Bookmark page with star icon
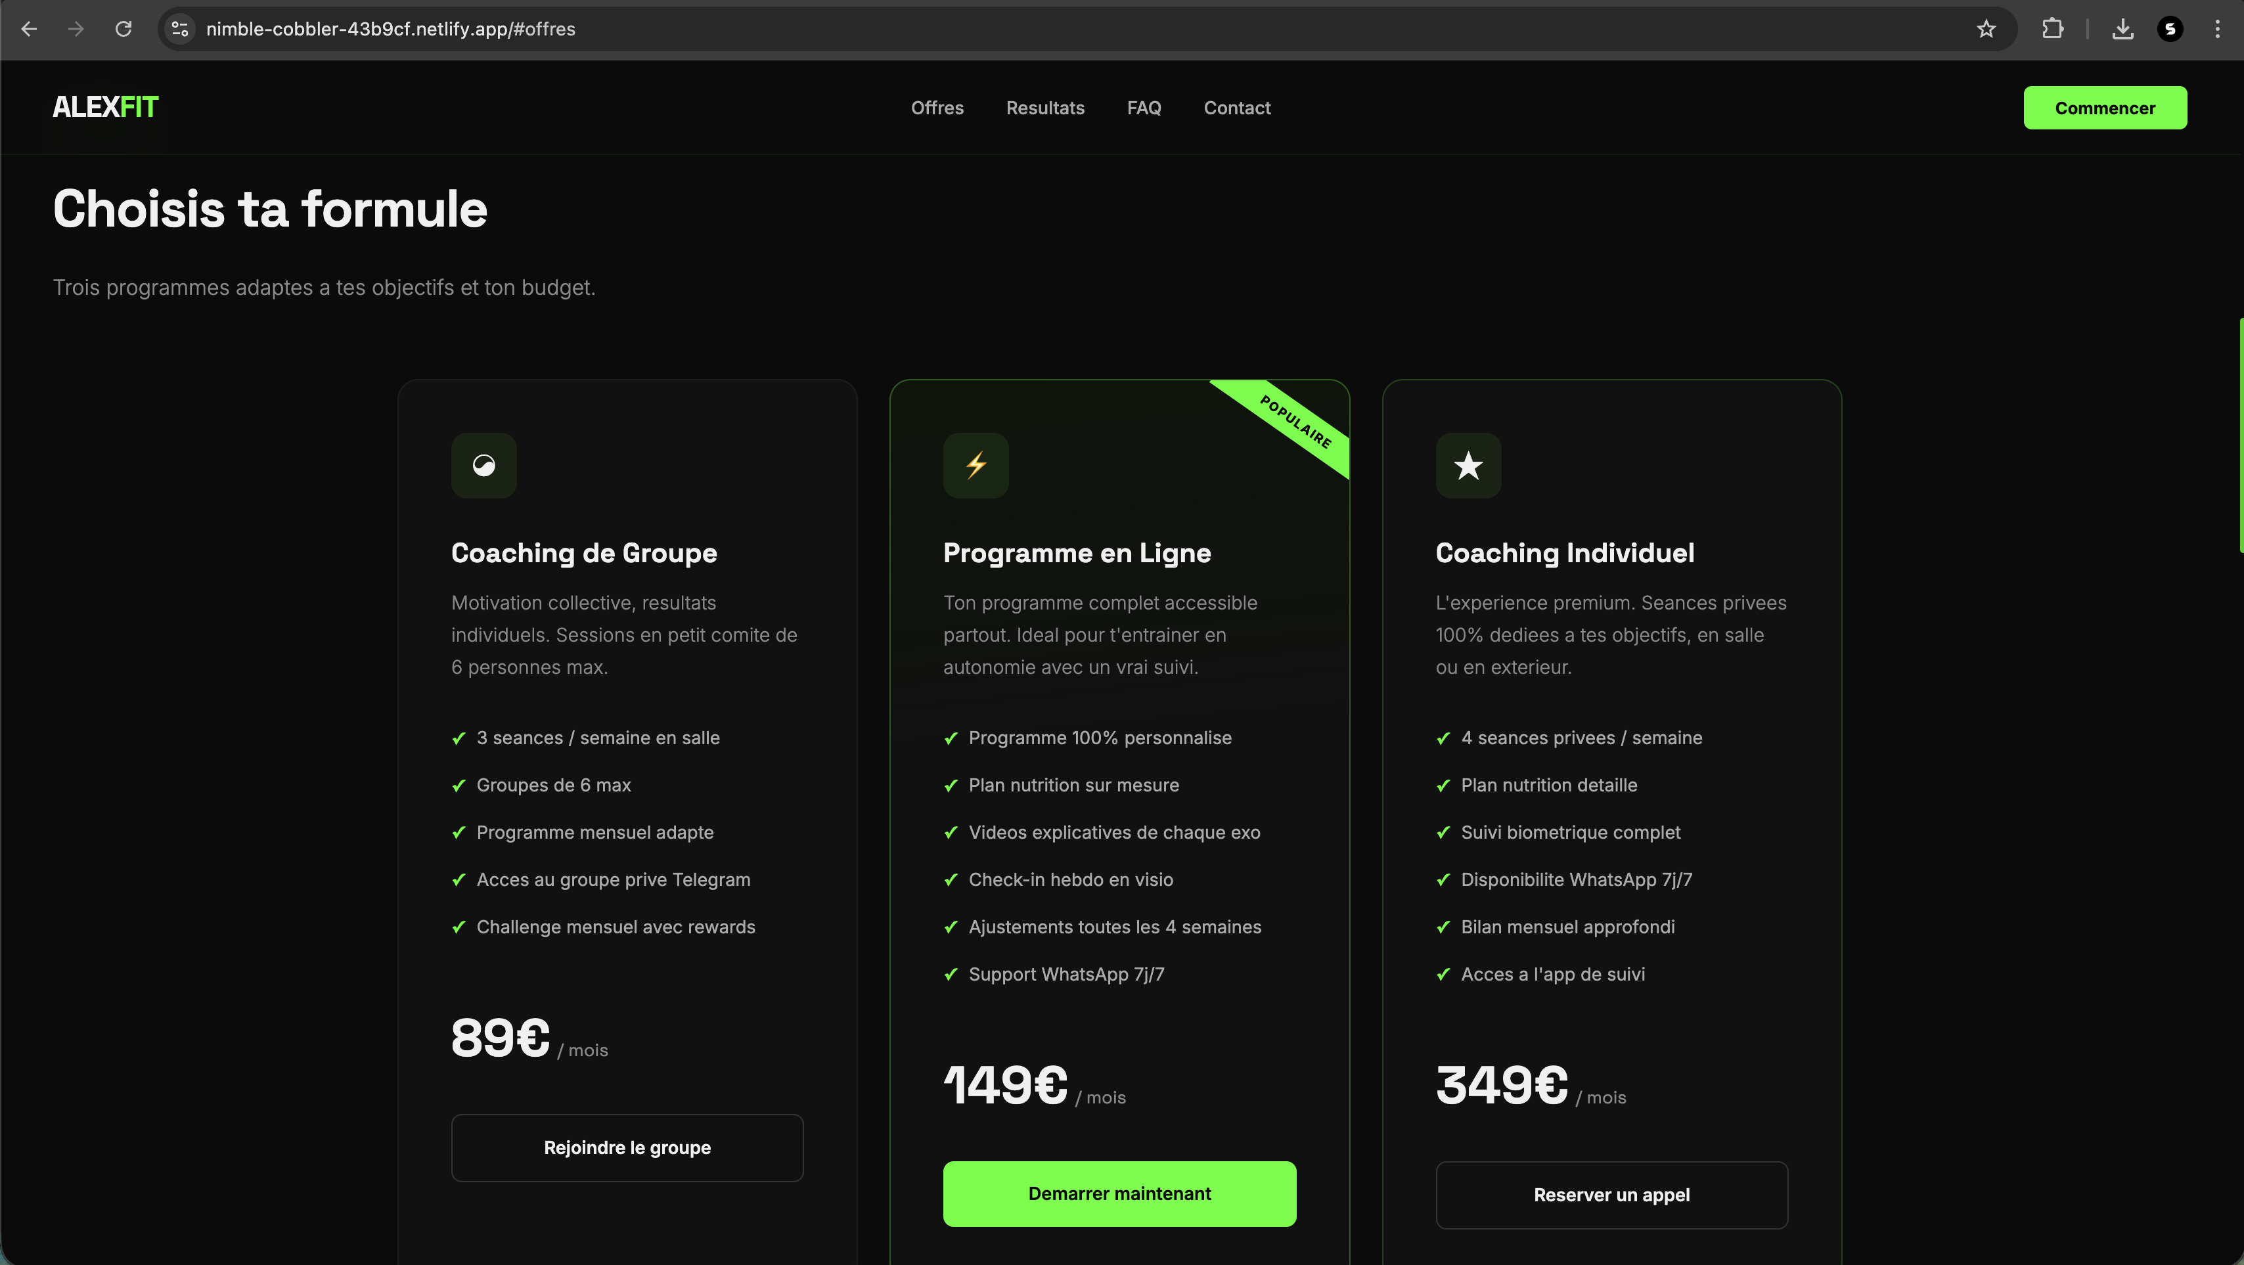 click(x=1986, y=29)
